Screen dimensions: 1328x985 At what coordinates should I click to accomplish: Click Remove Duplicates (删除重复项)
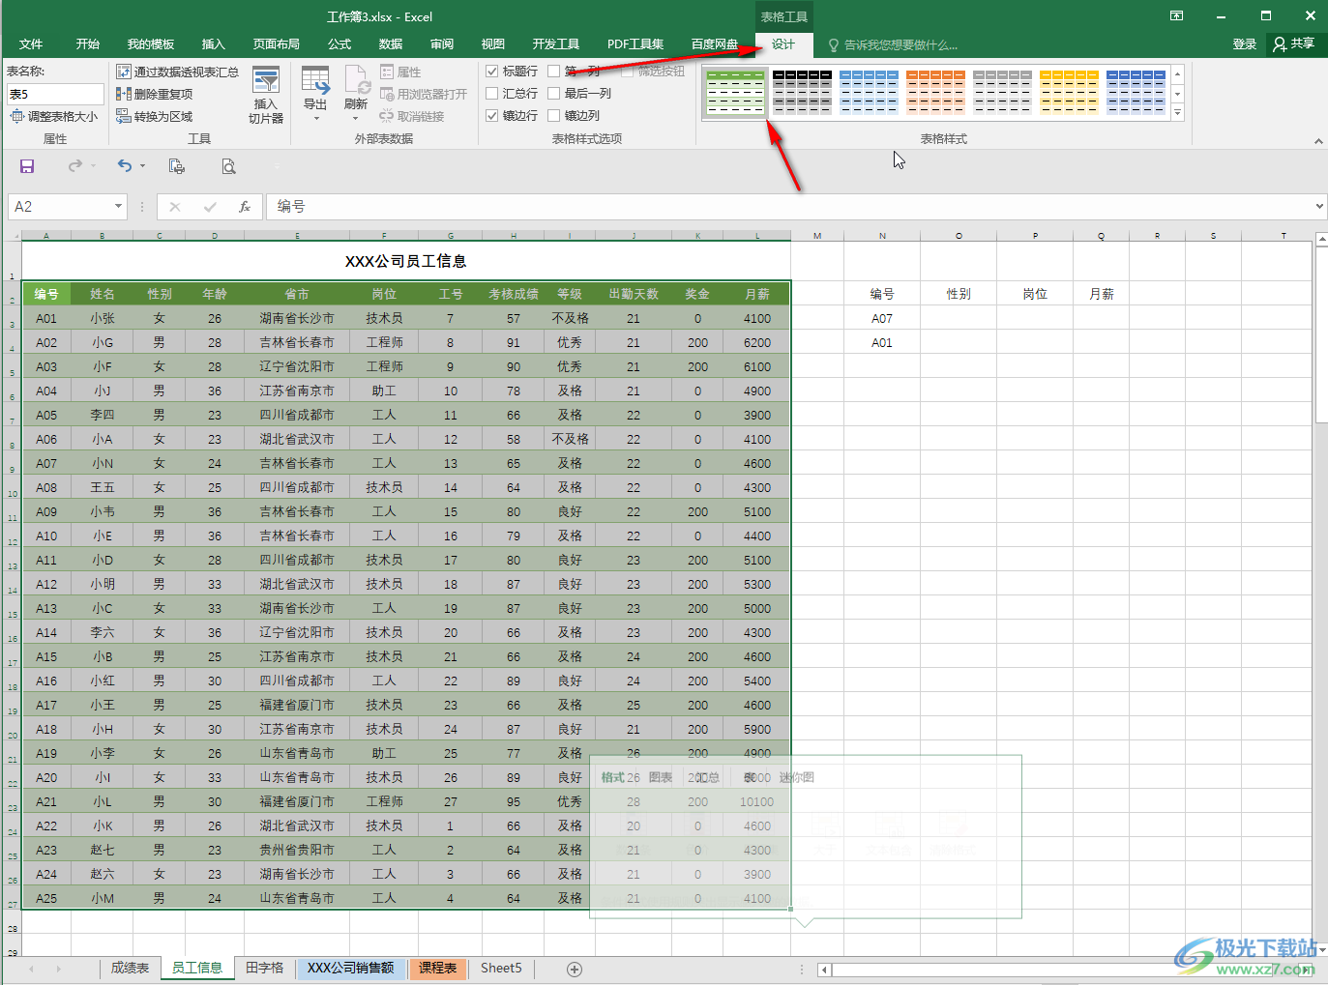[x=155, y=94]
